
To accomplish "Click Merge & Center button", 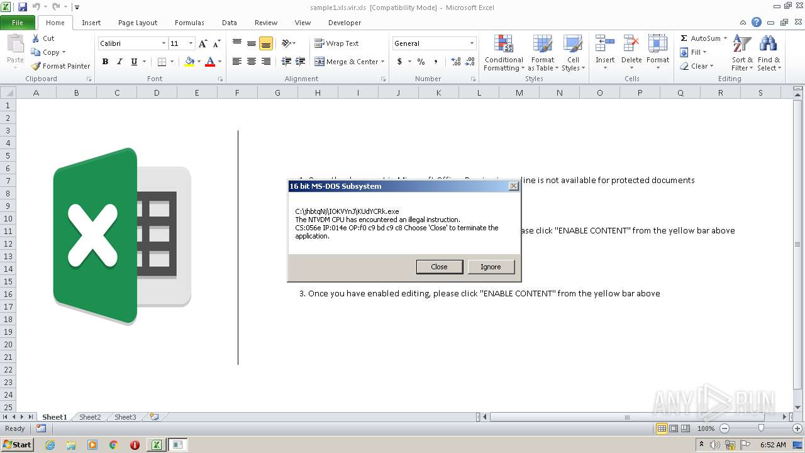I will pos(347,62).
